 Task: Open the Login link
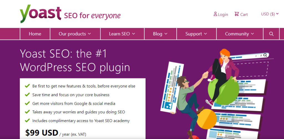(x=221, y=14)
